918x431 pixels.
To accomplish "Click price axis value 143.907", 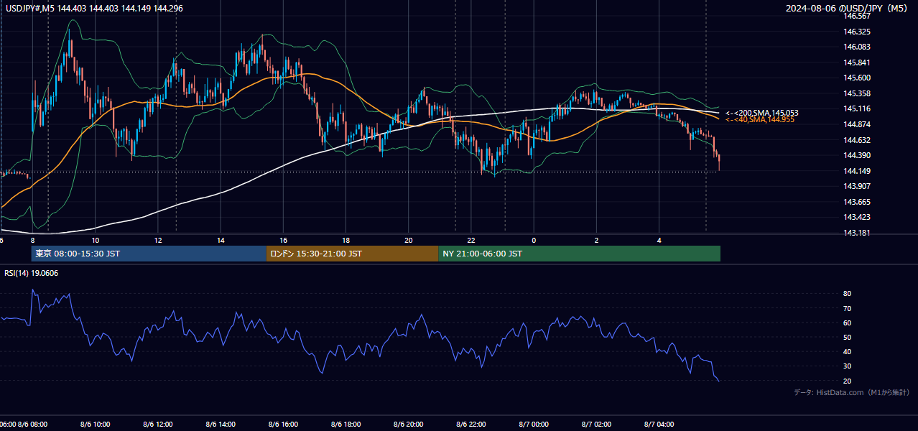I will pyautogui.click(x=856, y=186).
